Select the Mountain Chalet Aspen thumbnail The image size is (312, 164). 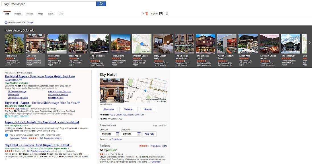(269, 44)
